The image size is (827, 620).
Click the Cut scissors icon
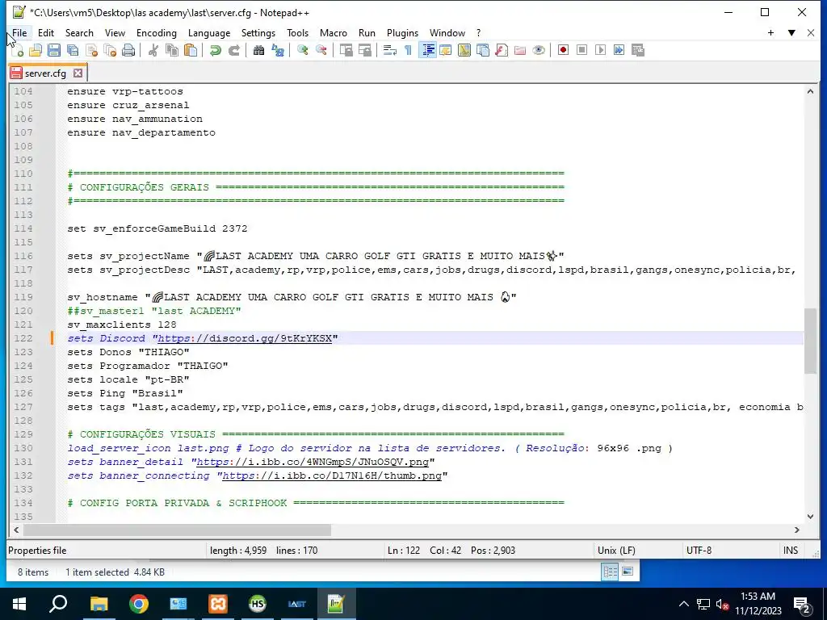[153, 50]
